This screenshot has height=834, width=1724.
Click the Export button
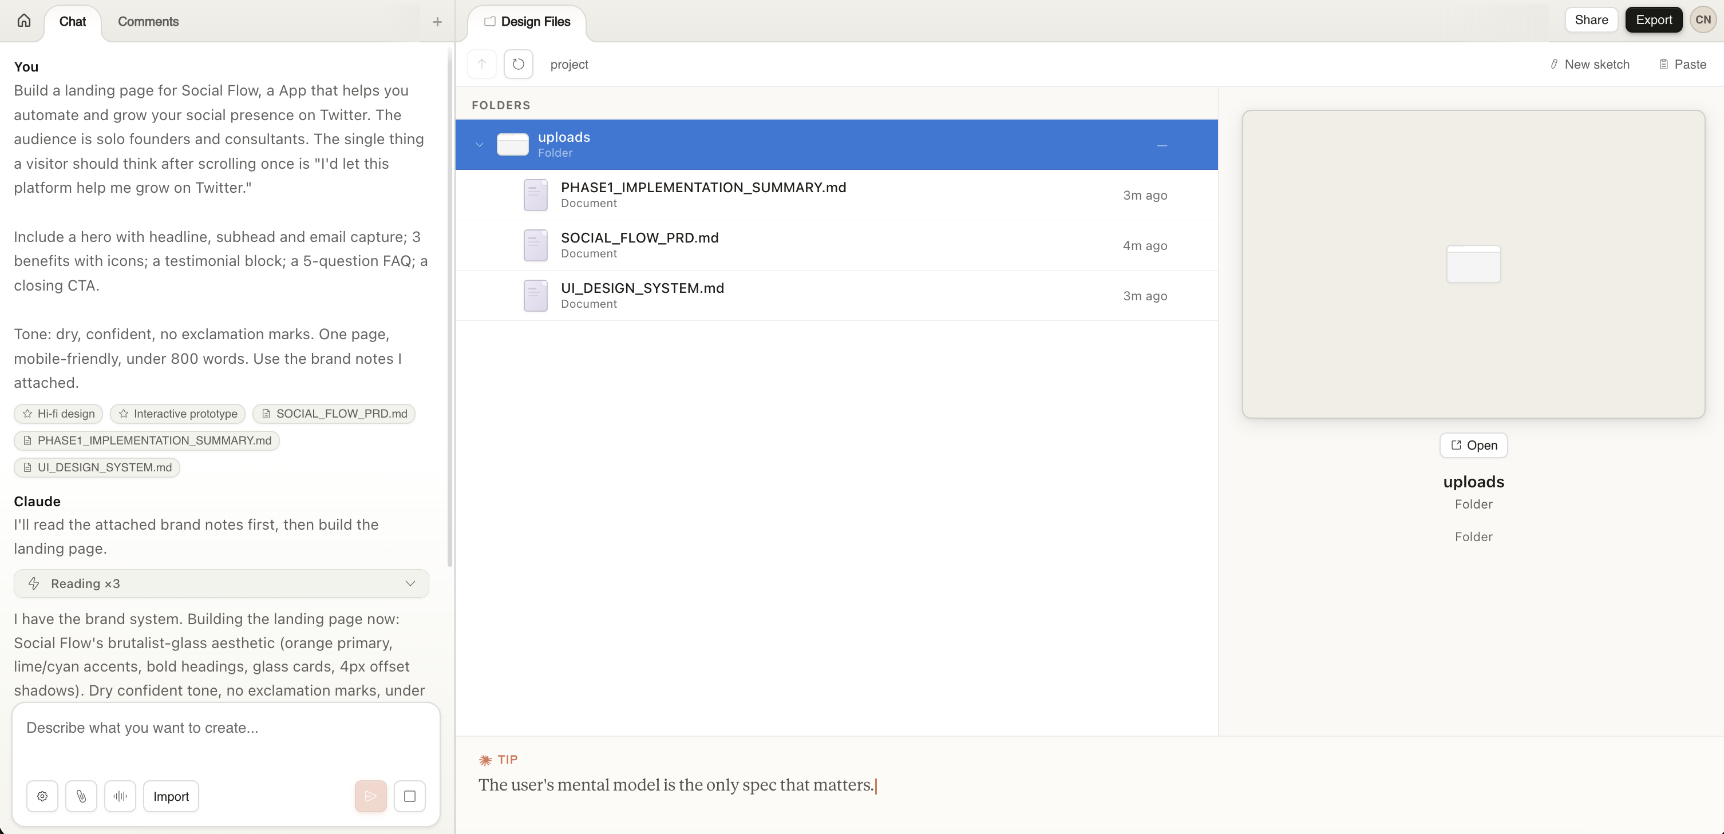click(1654, 19)
